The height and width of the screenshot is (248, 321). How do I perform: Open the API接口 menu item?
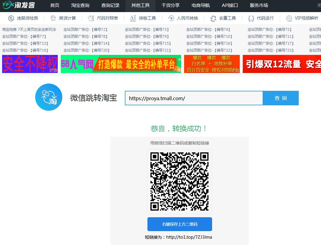pos(230,5)
